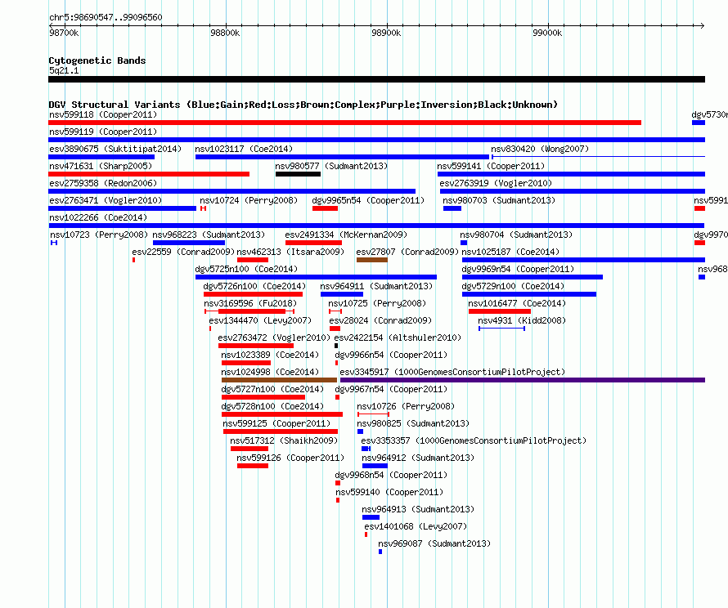
Task: Click the black nsv980577 variant bar
Action: (x=298, y=174)
